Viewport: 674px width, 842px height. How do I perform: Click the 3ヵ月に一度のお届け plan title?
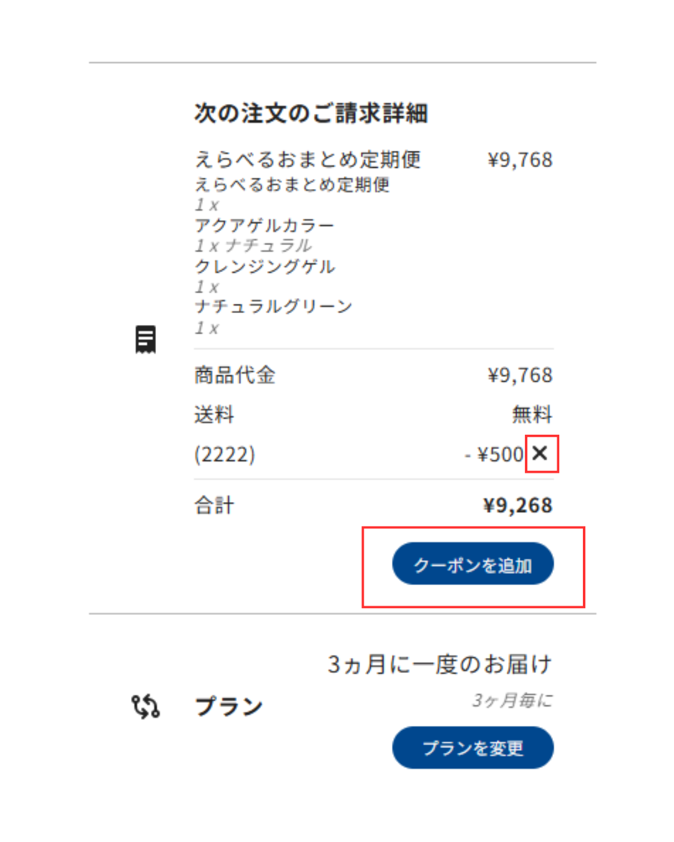440,665
